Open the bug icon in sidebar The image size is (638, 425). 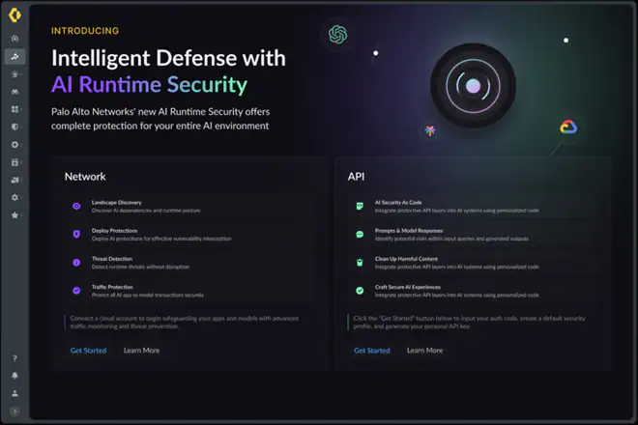pos(15,74)
